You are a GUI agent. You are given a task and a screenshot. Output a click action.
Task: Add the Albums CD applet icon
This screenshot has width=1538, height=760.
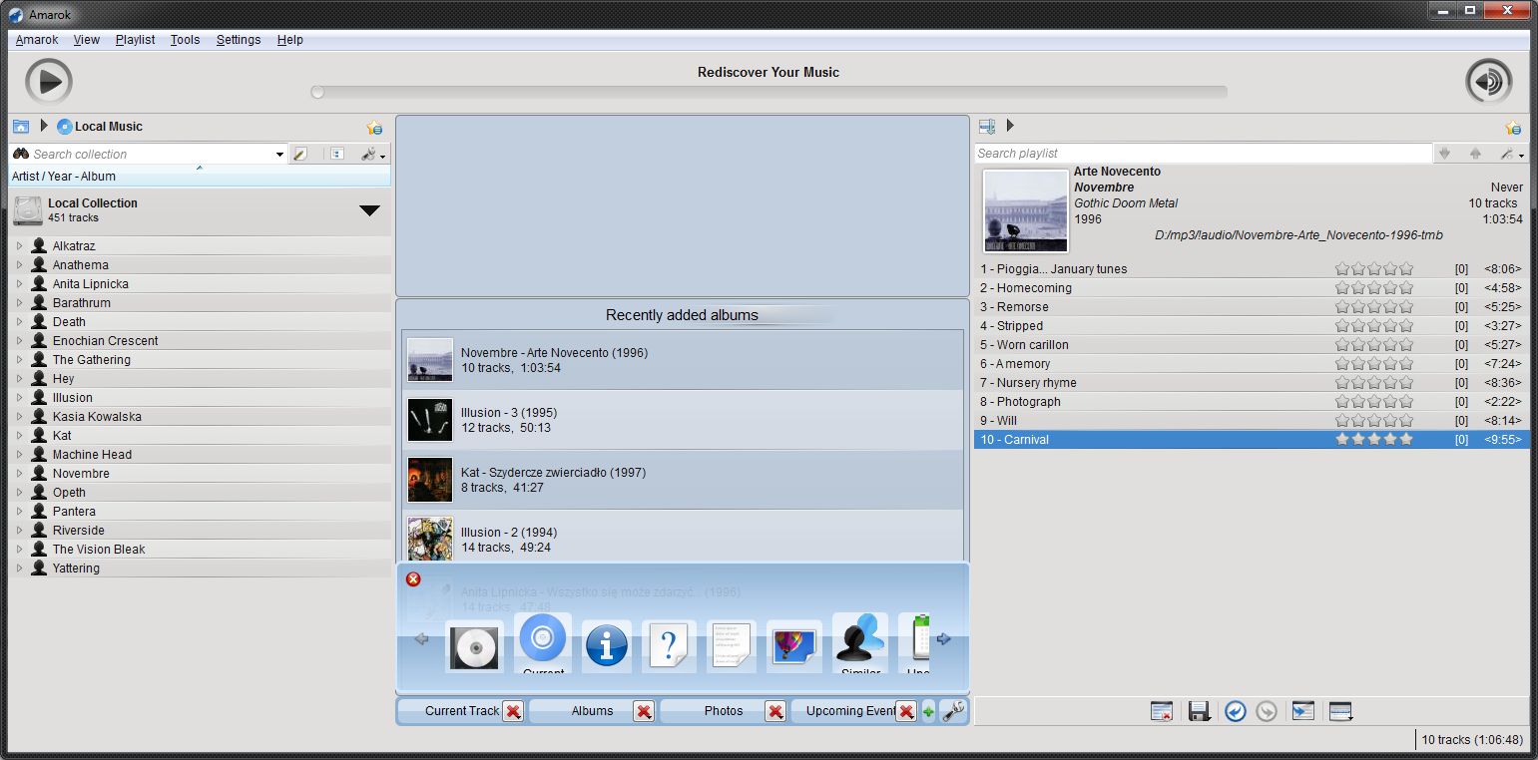coord(475,646)
